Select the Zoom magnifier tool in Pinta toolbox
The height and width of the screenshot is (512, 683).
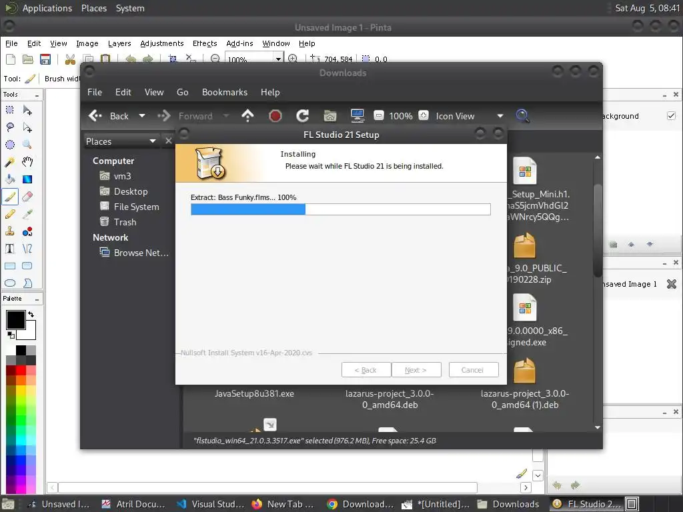coord(27,145)
